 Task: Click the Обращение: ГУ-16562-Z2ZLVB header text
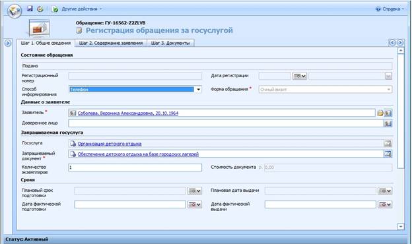[x=111, y=23]
